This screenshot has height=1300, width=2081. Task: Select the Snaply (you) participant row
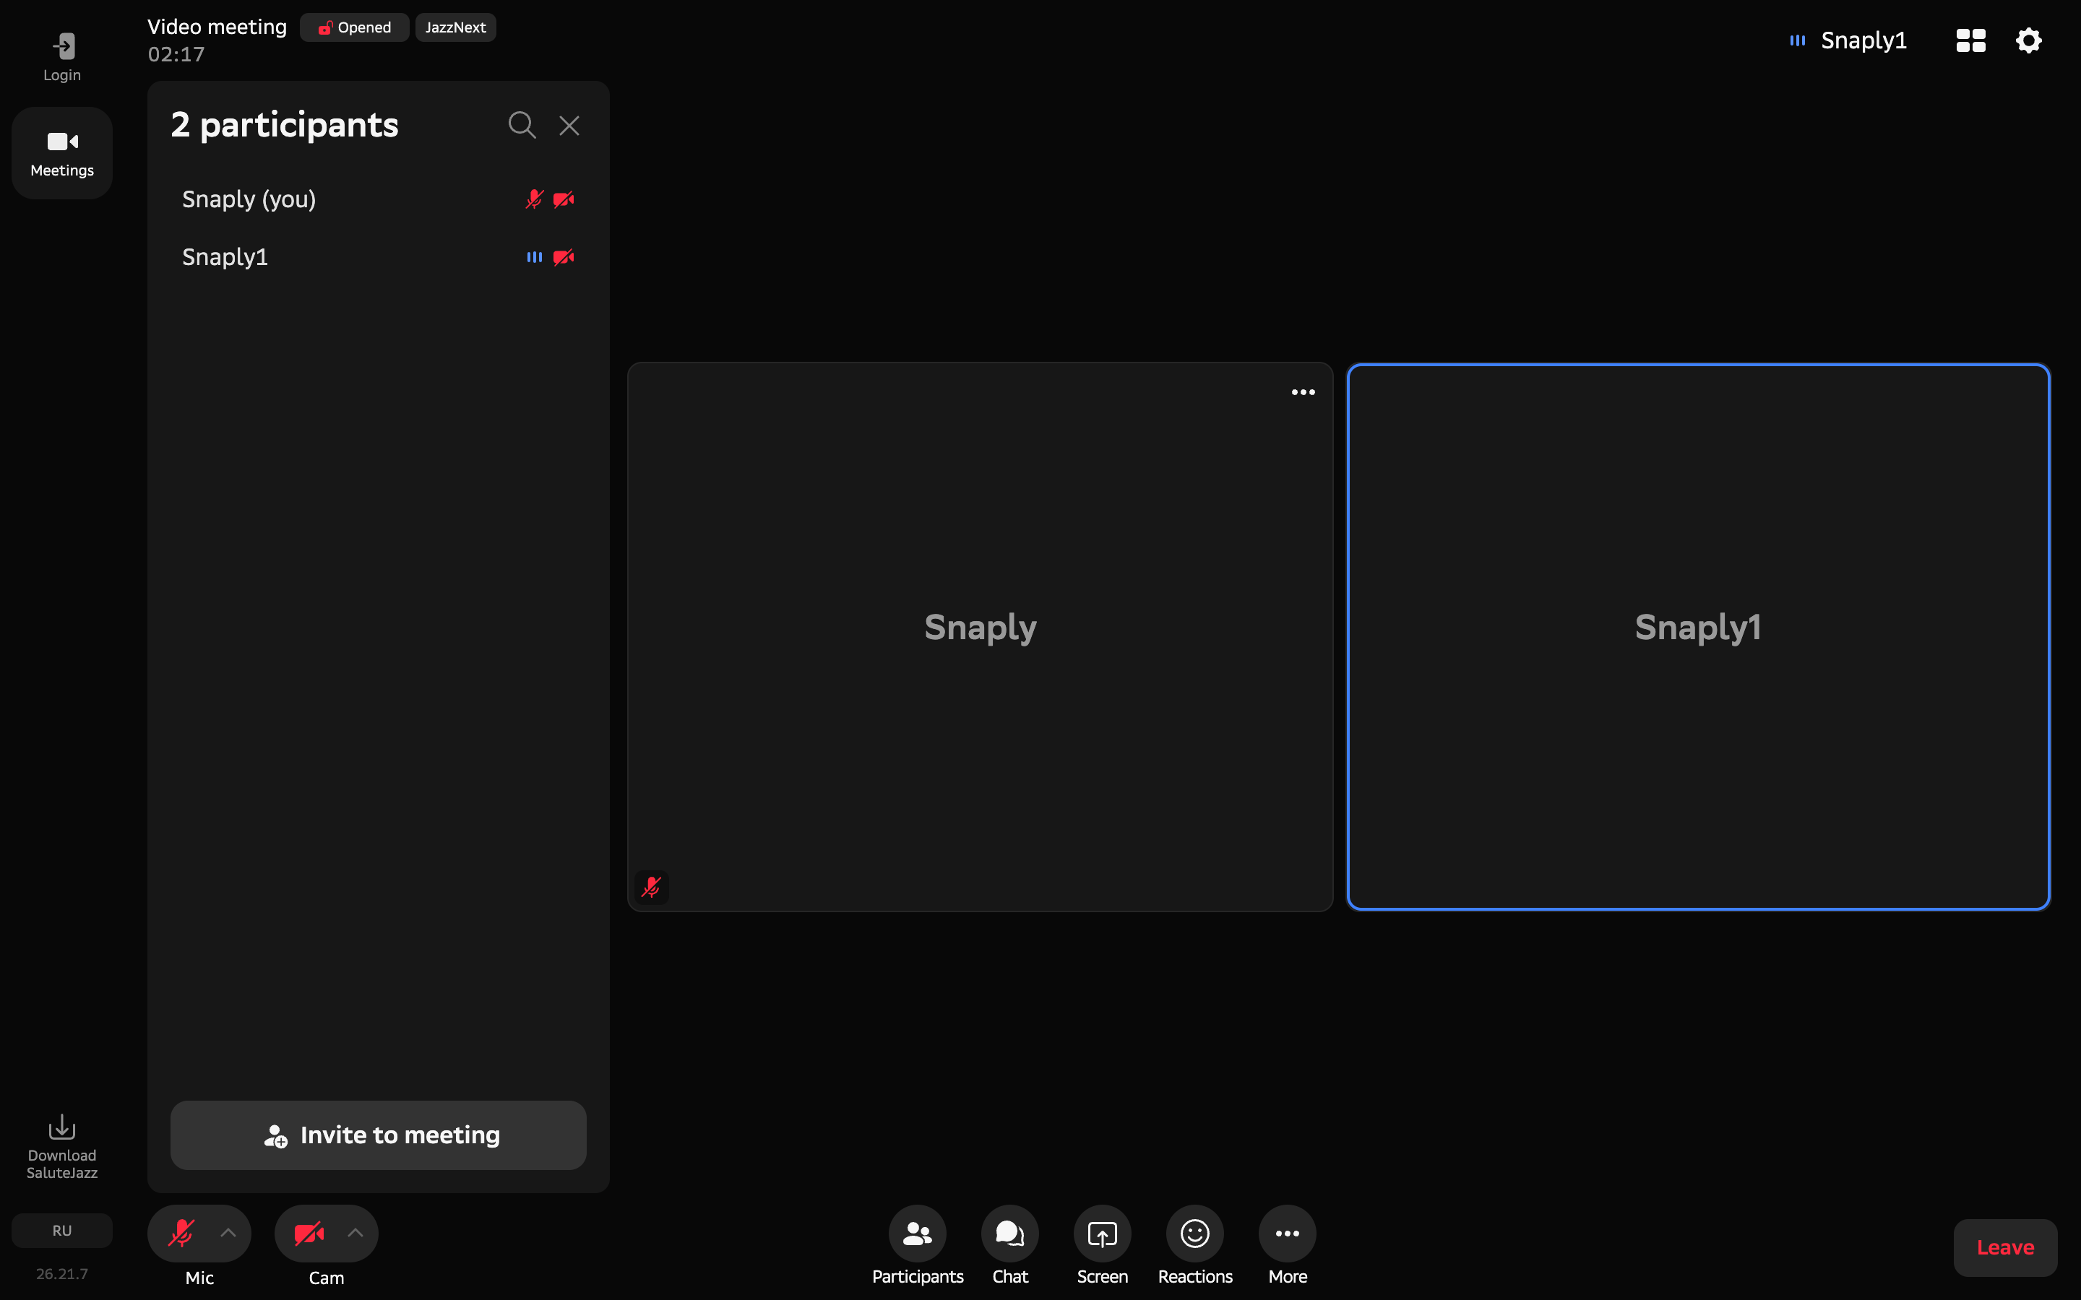pyautogui.click(x=379, y=199)
